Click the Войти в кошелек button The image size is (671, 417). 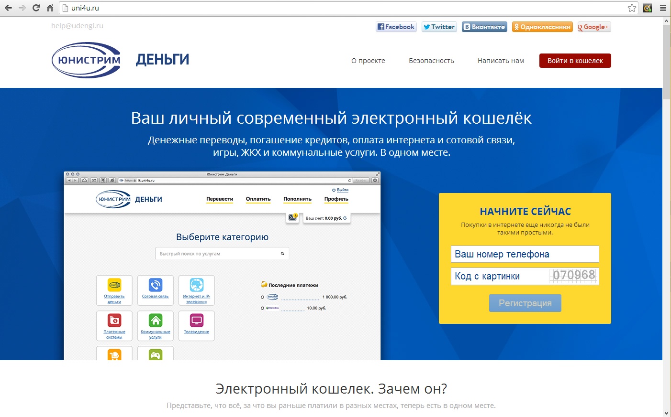pyautogui.click(x=575, y=61)
